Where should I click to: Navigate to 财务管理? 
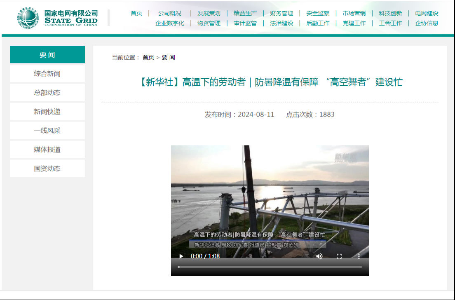pos(281,13)
